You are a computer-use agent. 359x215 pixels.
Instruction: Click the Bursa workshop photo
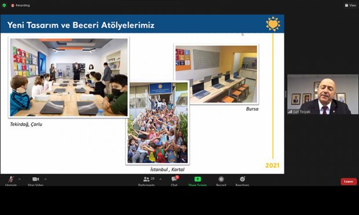click(216, 74)
